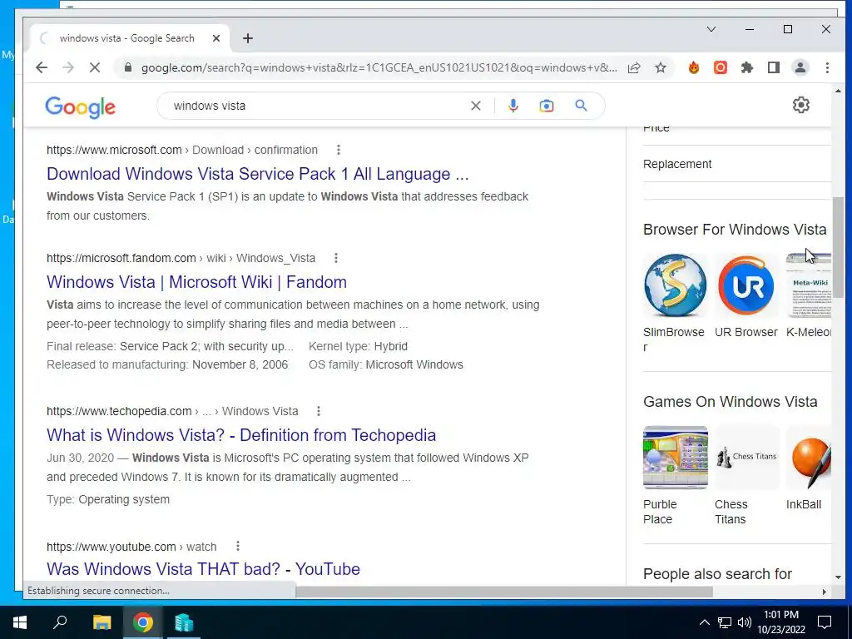Open the Chrome profile avatar

800,67
